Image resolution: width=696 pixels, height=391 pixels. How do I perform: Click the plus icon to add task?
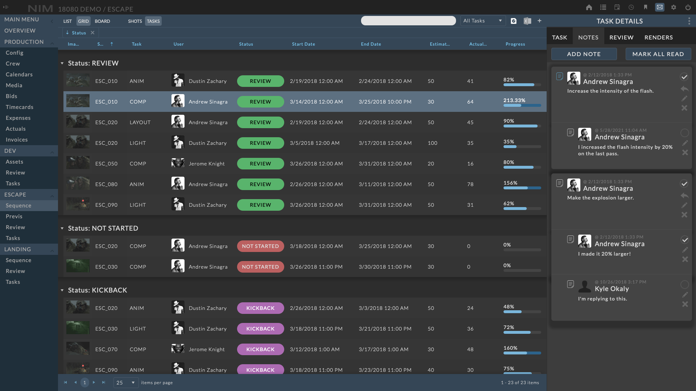coord(539,21)
